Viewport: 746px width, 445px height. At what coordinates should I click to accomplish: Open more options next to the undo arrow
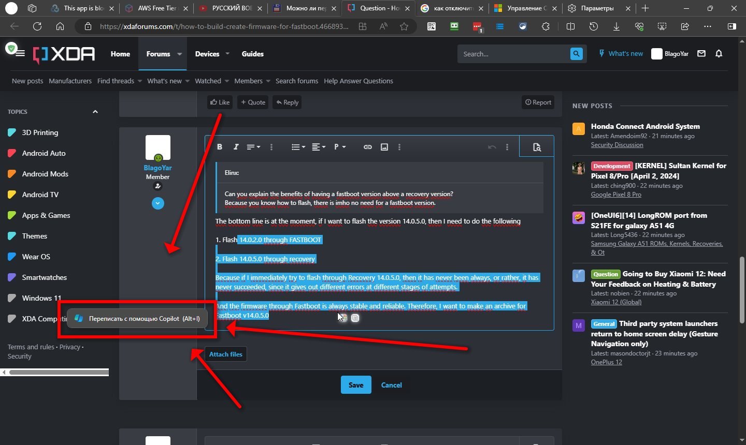click(x=507, y=147)
